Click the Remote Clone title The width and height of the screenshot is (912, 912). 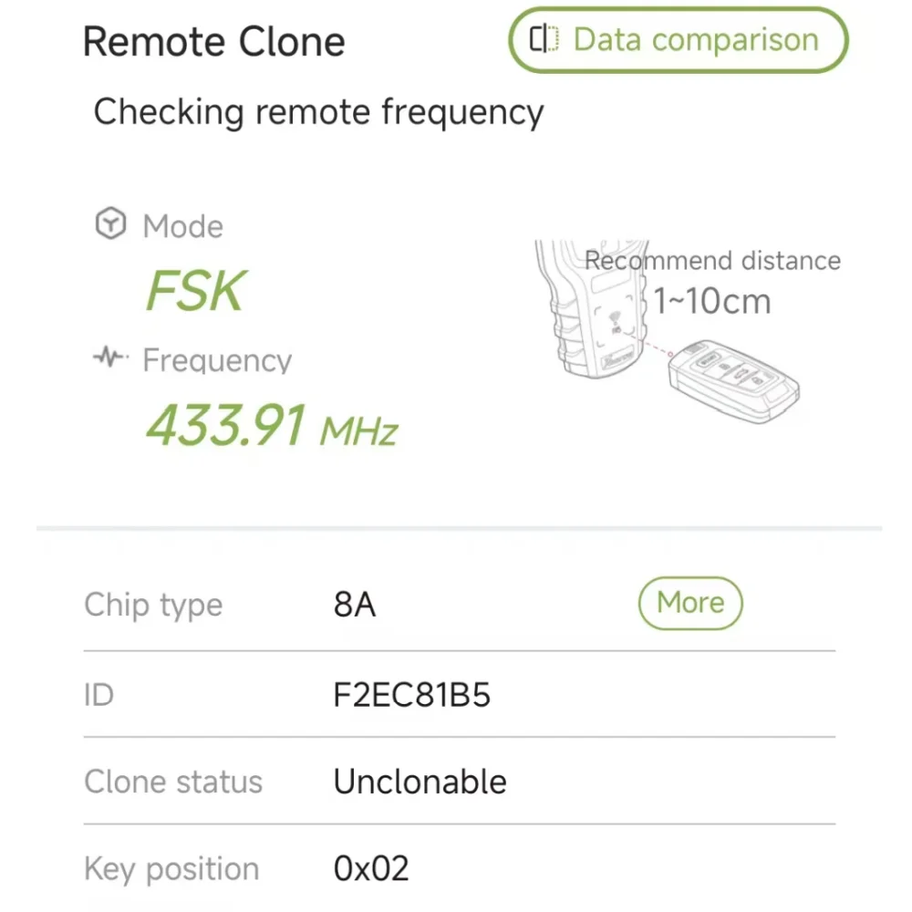point(214,42)
